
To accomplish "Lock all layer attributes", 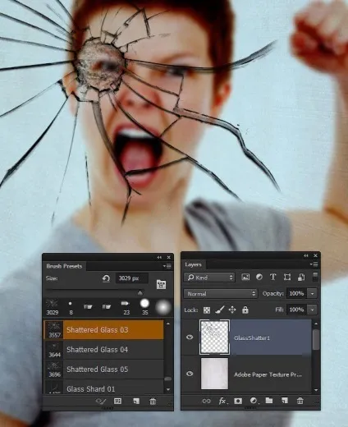I will point(245,310).
